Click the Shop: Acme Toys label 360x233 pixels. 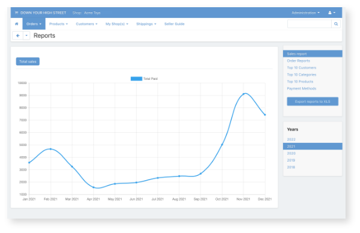coord(87,13)
